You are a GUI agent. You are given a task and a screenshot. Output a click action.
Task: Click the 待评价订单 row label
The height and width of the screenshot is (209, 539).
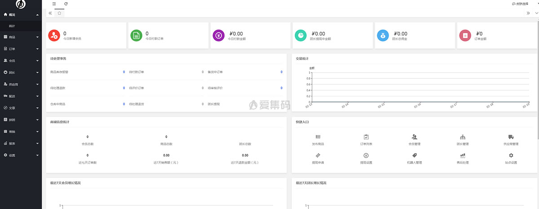137,88
